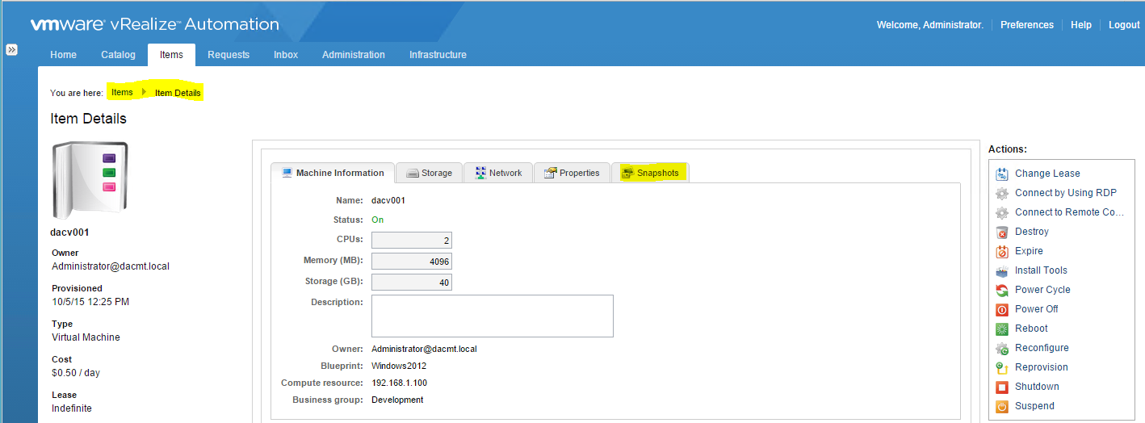Click the Logout link
1145x423 pixels.
pos(1124,25)
